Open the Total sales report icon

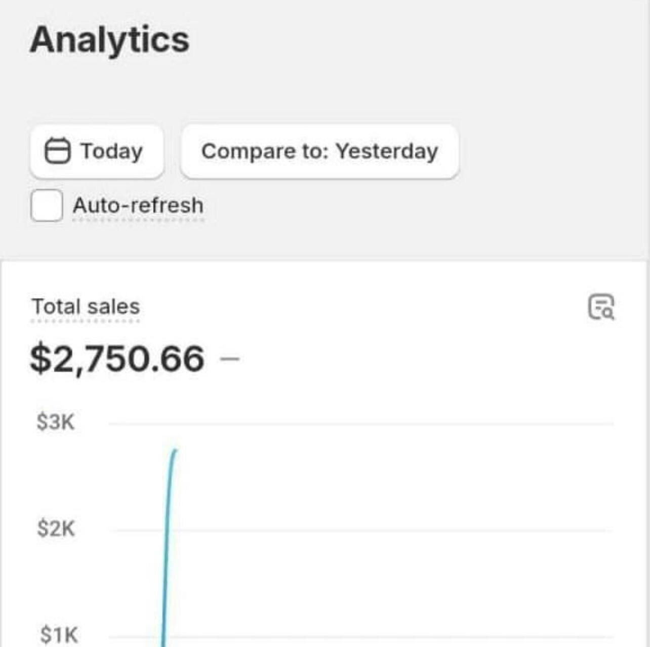(x=601, y=307)
